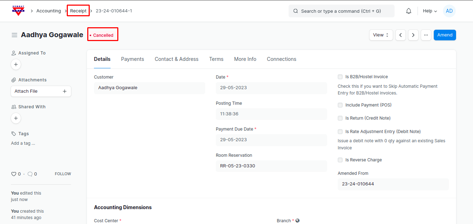Click the Amend button
Image resolution: width=473 pixels, height=224 pixels.
point(445,35)
